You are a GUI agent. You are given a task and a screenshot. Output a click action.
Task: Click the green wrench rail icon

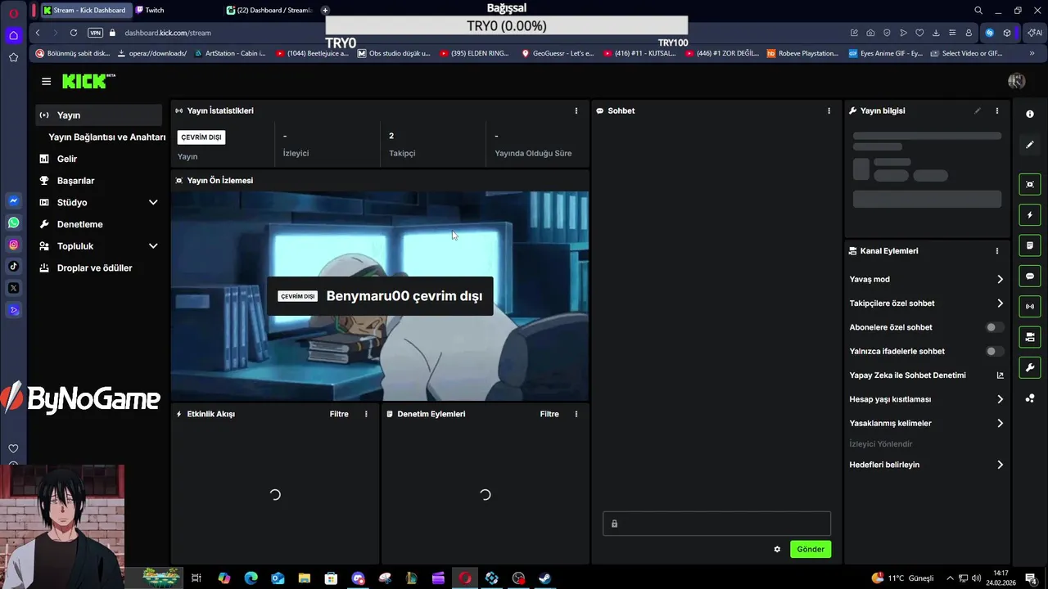click(x=1030, y=367)
